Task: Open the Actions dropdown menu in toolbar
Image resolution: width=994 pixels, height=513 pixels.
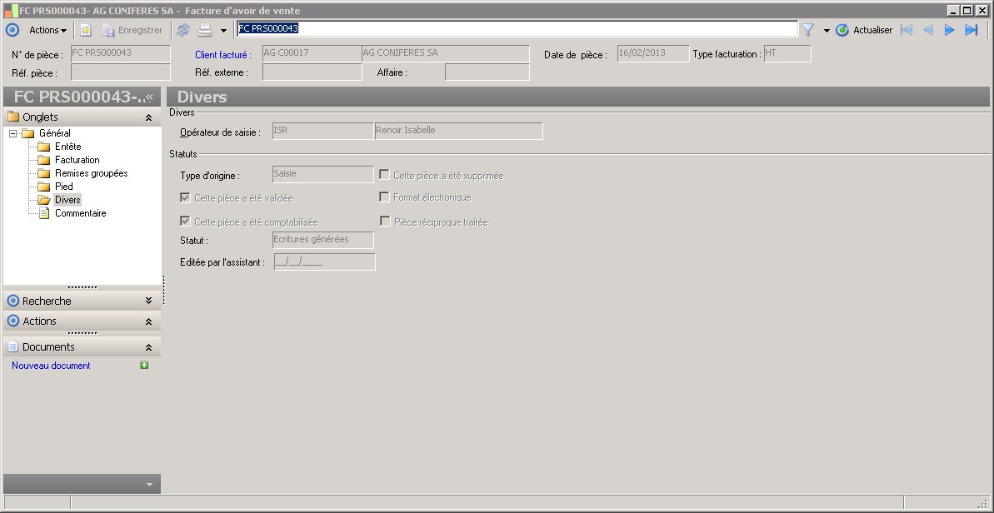Action: [x=48, y=30]
